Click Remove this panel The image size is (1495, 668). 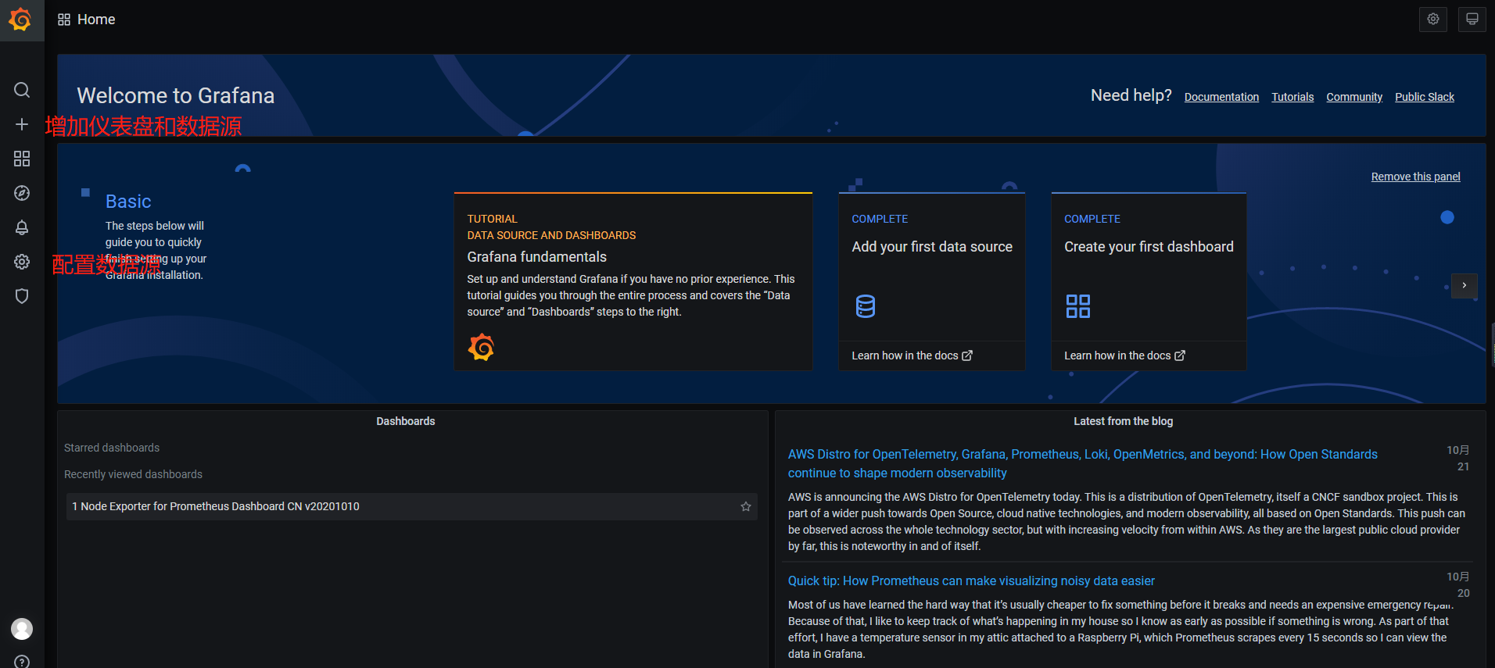click(1415, 177)
